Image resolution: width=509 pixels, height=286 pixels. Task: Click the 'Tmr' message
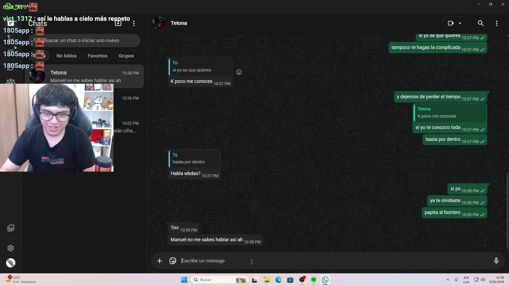183,228
